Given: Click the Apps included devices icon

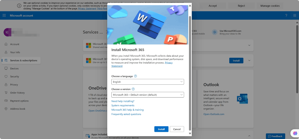Looking at the screenshot, I should click(x=88, y=136).
